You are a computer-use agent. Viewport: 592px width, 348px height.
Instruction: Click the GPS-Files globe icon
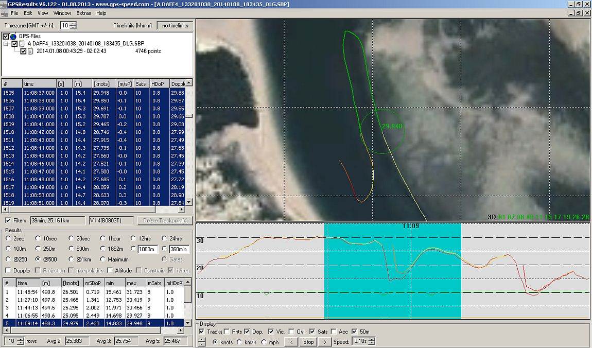[13, 37]
